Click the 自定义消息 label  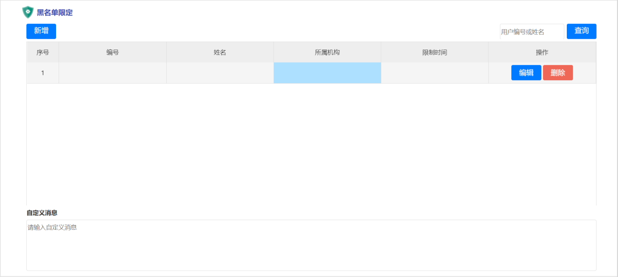pyautogui.click(x=42, y=213)
